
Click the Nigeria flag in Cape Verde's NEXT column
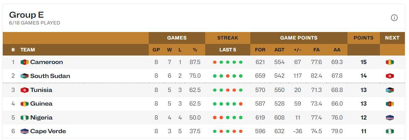point(390,131)
